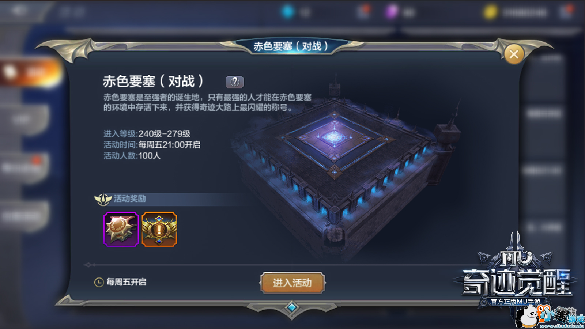Click the 每周五开启 schedule text
This screenshot has height=329, width=585.
click(127, 282)
